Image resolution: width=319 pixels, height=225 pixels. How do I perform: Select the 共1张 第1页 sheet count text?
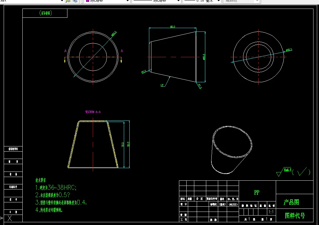(258, 219)
